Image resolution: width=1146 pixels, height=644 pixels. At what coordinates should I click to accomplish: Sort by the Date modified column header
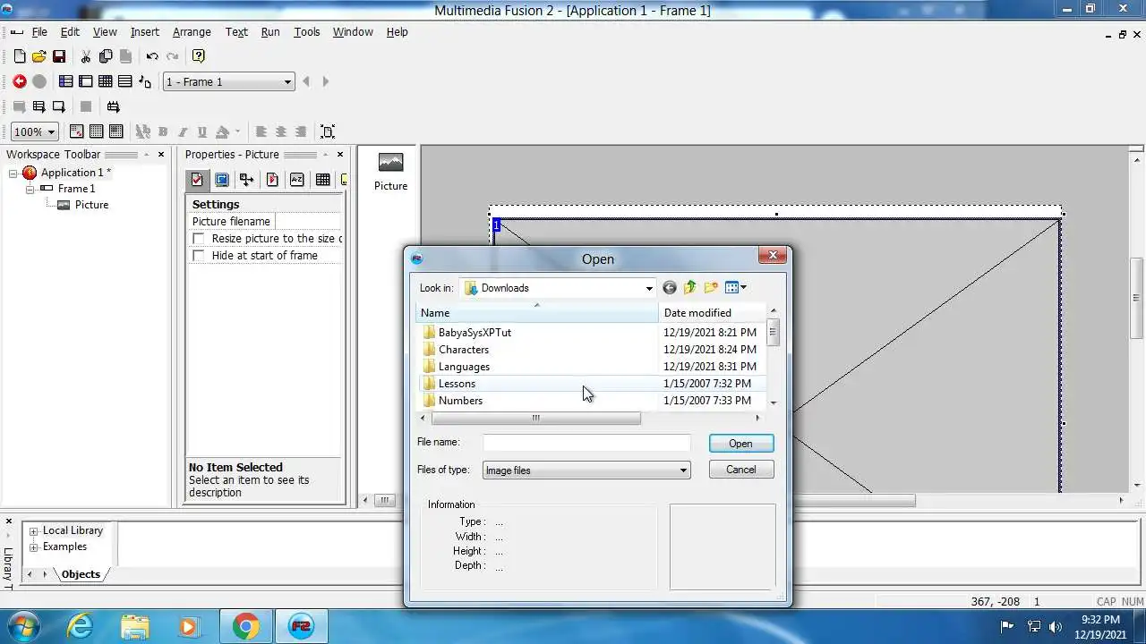pyautogui.click(x=713, y=313)
